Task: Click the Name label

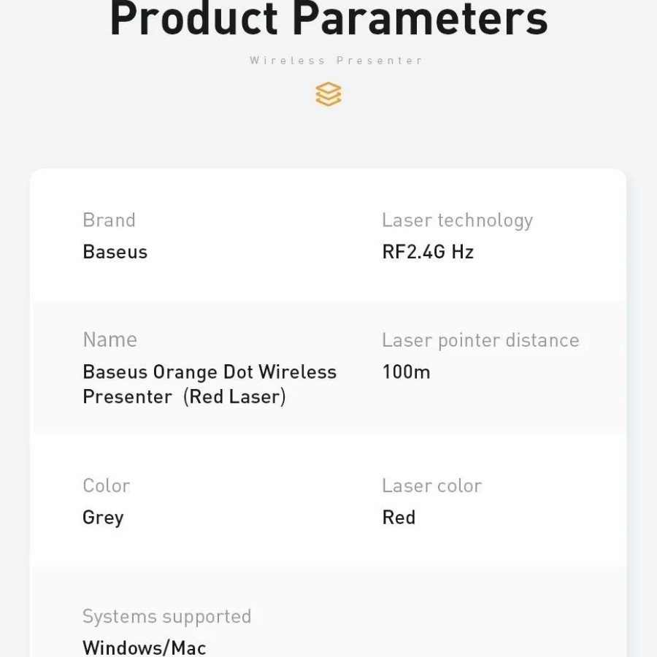Action: click(109, 339)
